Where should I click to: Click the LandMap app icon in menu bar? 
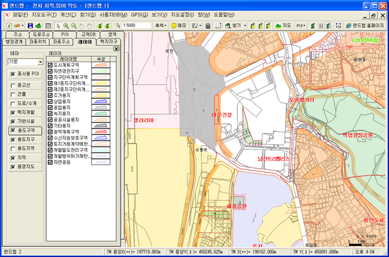[8, 15]
